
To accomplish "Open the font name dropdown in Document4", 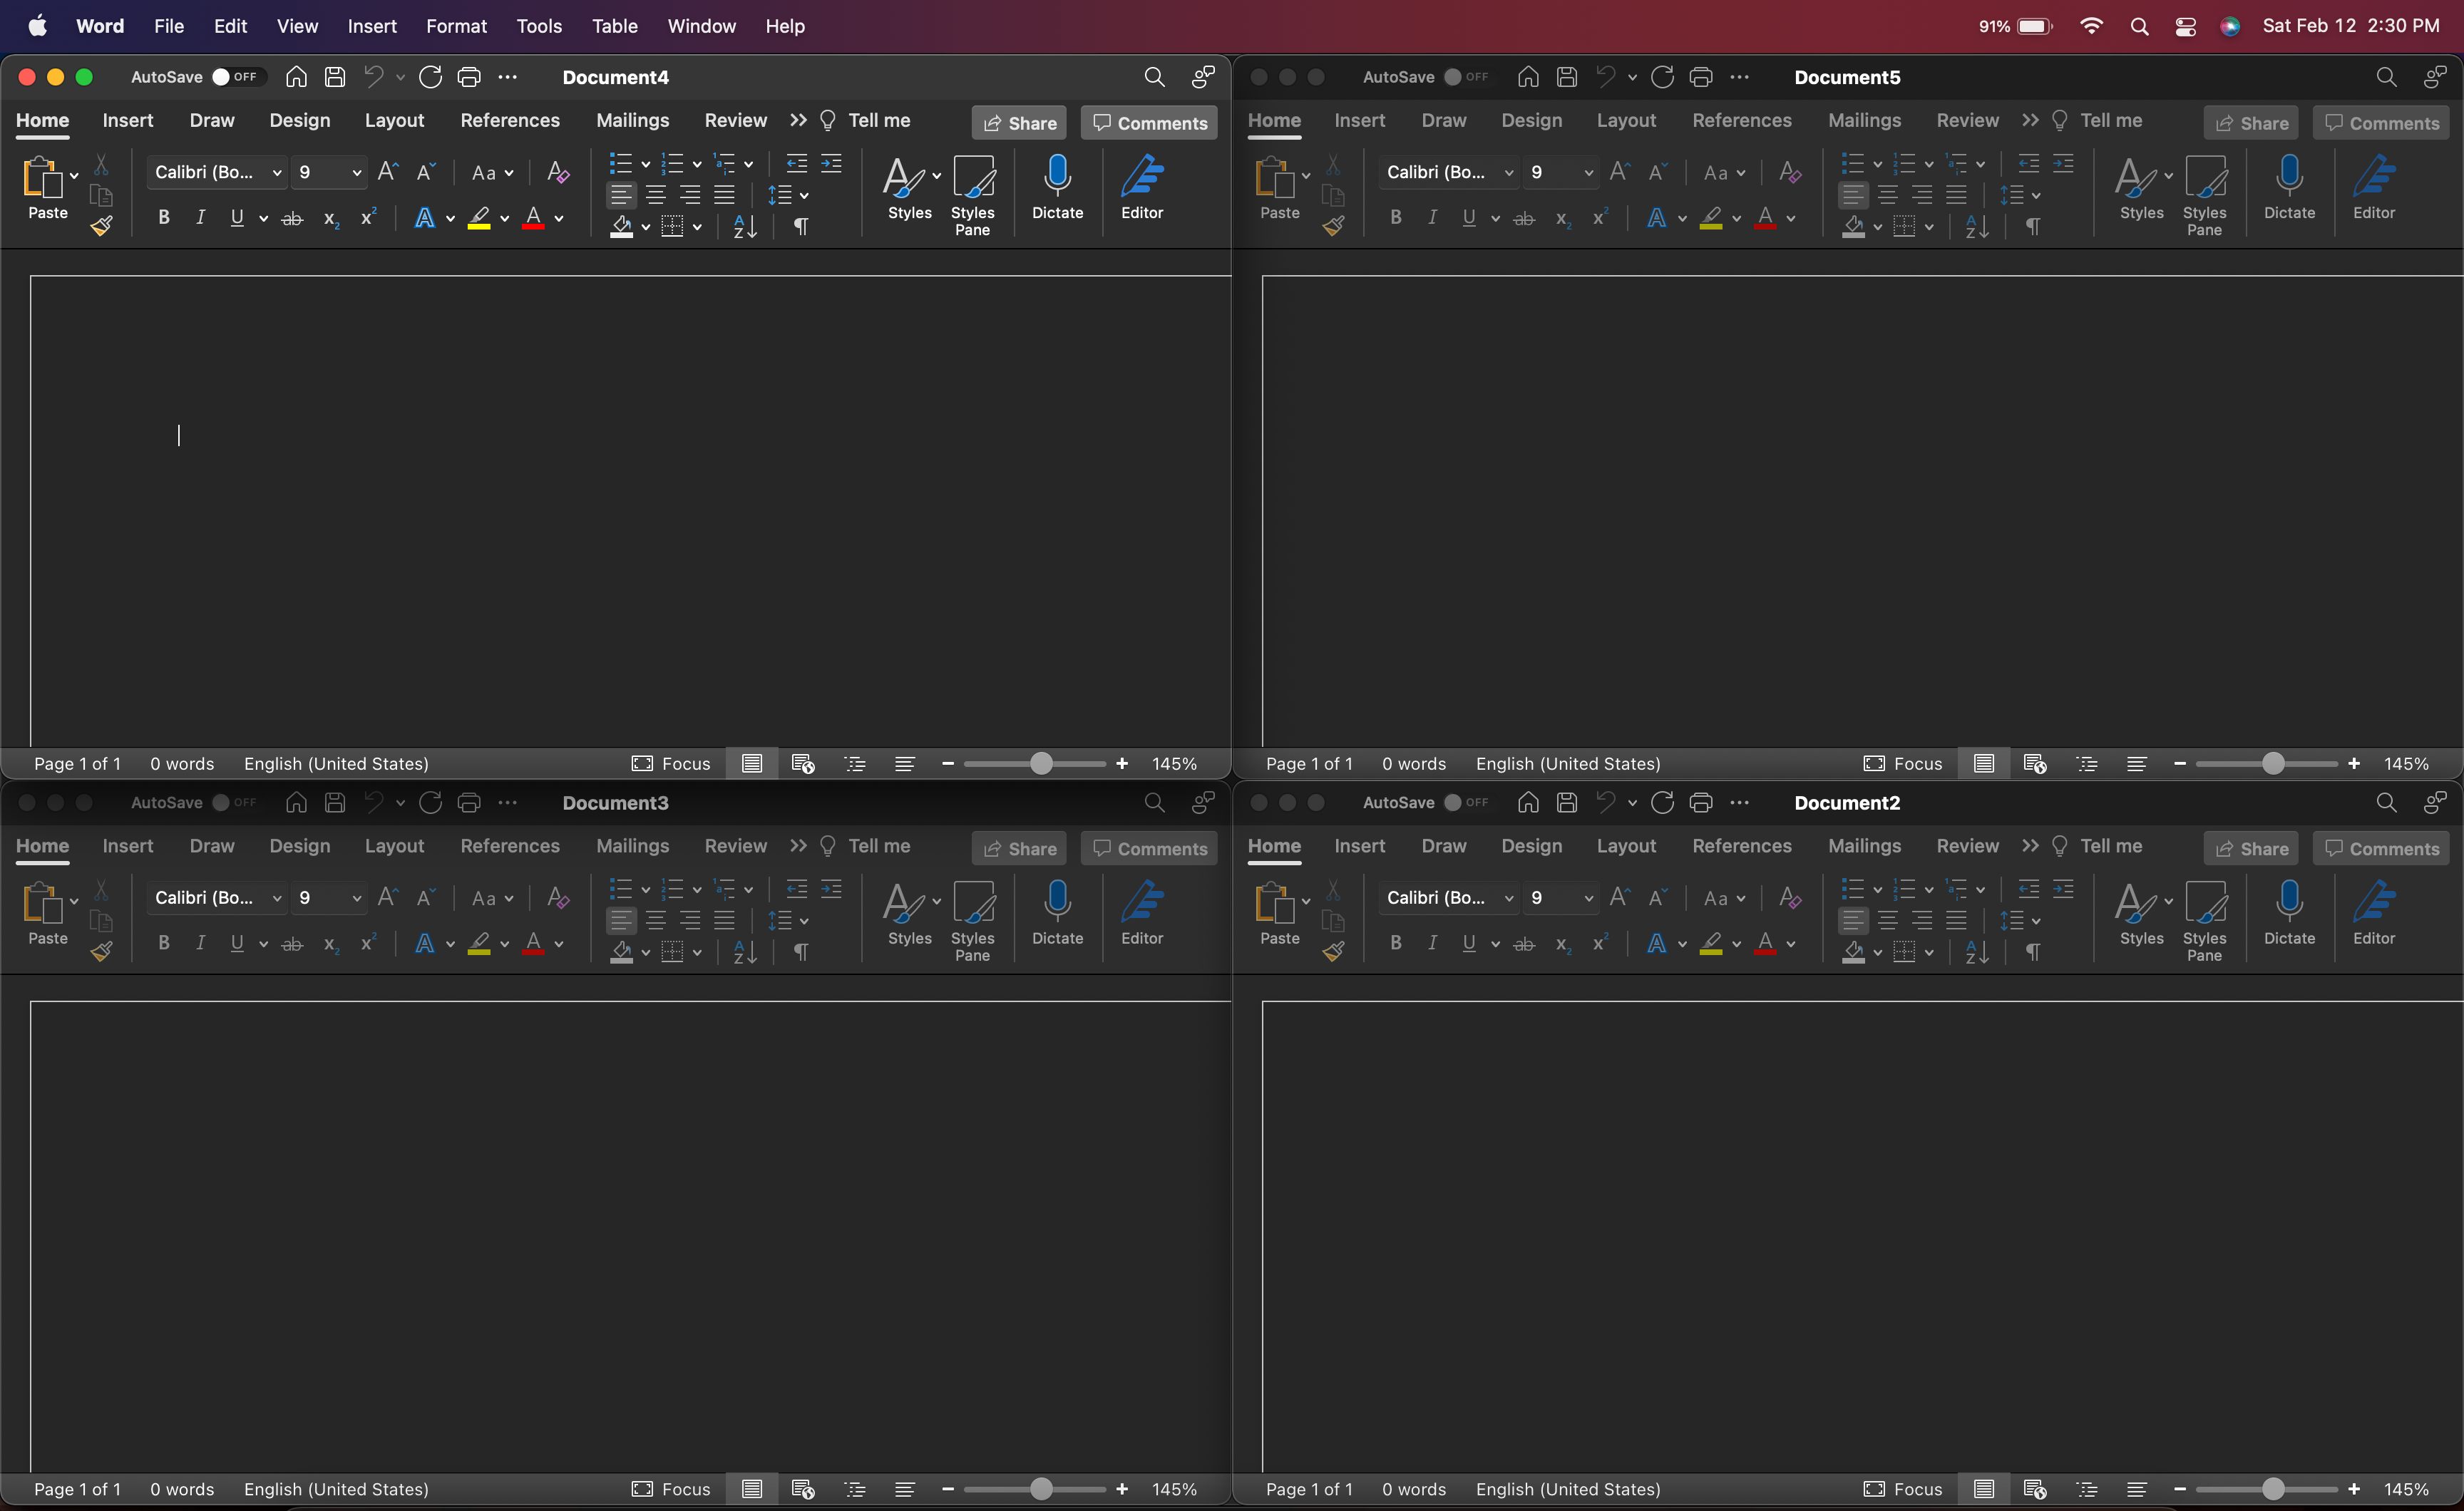I will 277,172.
